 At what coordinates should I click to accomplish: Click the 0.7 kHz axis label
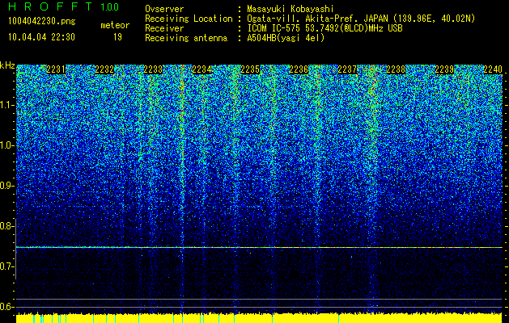click(x=7, y=266)
